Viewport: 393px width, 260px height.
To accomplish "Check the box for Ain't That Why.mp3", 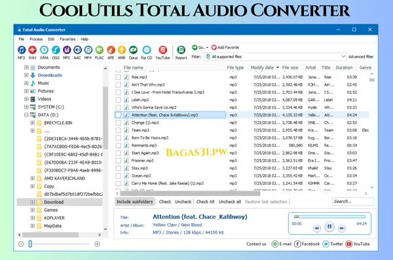I will (118, 84).
